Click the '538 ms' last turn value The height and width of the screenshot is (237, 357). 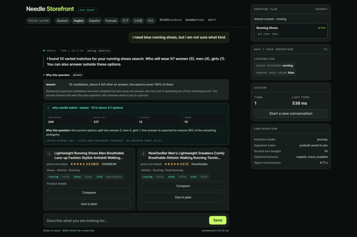[299, 103]
